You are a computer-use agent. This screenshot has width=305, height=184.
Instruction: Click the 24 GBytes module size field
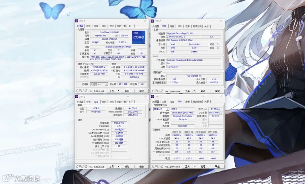tap(215, 109)
